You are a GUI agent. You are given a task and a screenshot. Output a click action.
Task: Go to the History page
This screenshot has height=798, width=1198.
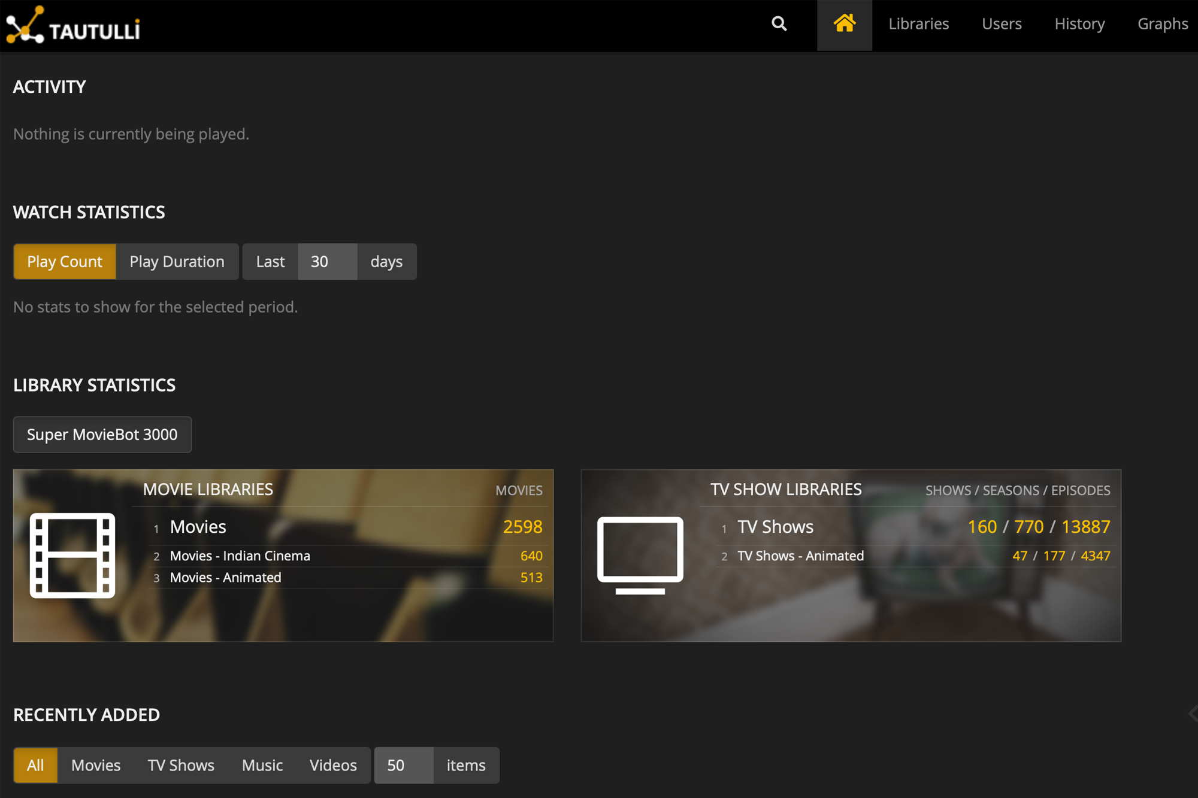click(x=1079, y=24)
